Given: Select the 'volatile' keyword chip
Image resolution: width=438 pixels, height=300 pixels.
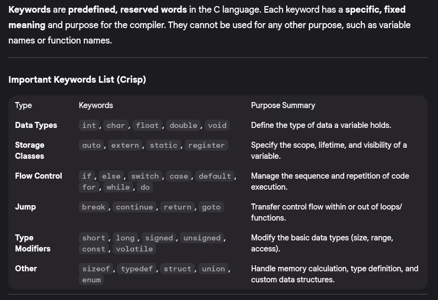Looking at the screenshot, I should click(134, 249).
